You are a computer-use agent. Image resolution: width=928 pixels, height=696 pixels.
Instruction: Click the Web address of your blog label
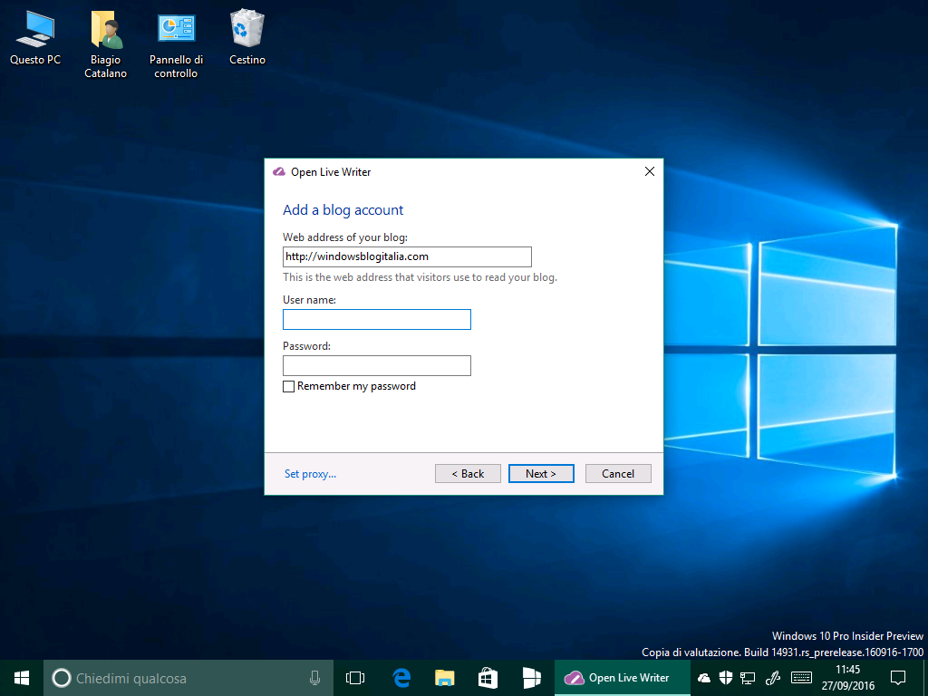coord(345,237)
